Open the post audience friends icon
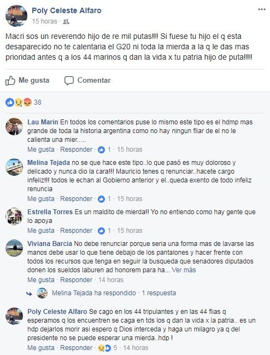 tap(66, 21)
